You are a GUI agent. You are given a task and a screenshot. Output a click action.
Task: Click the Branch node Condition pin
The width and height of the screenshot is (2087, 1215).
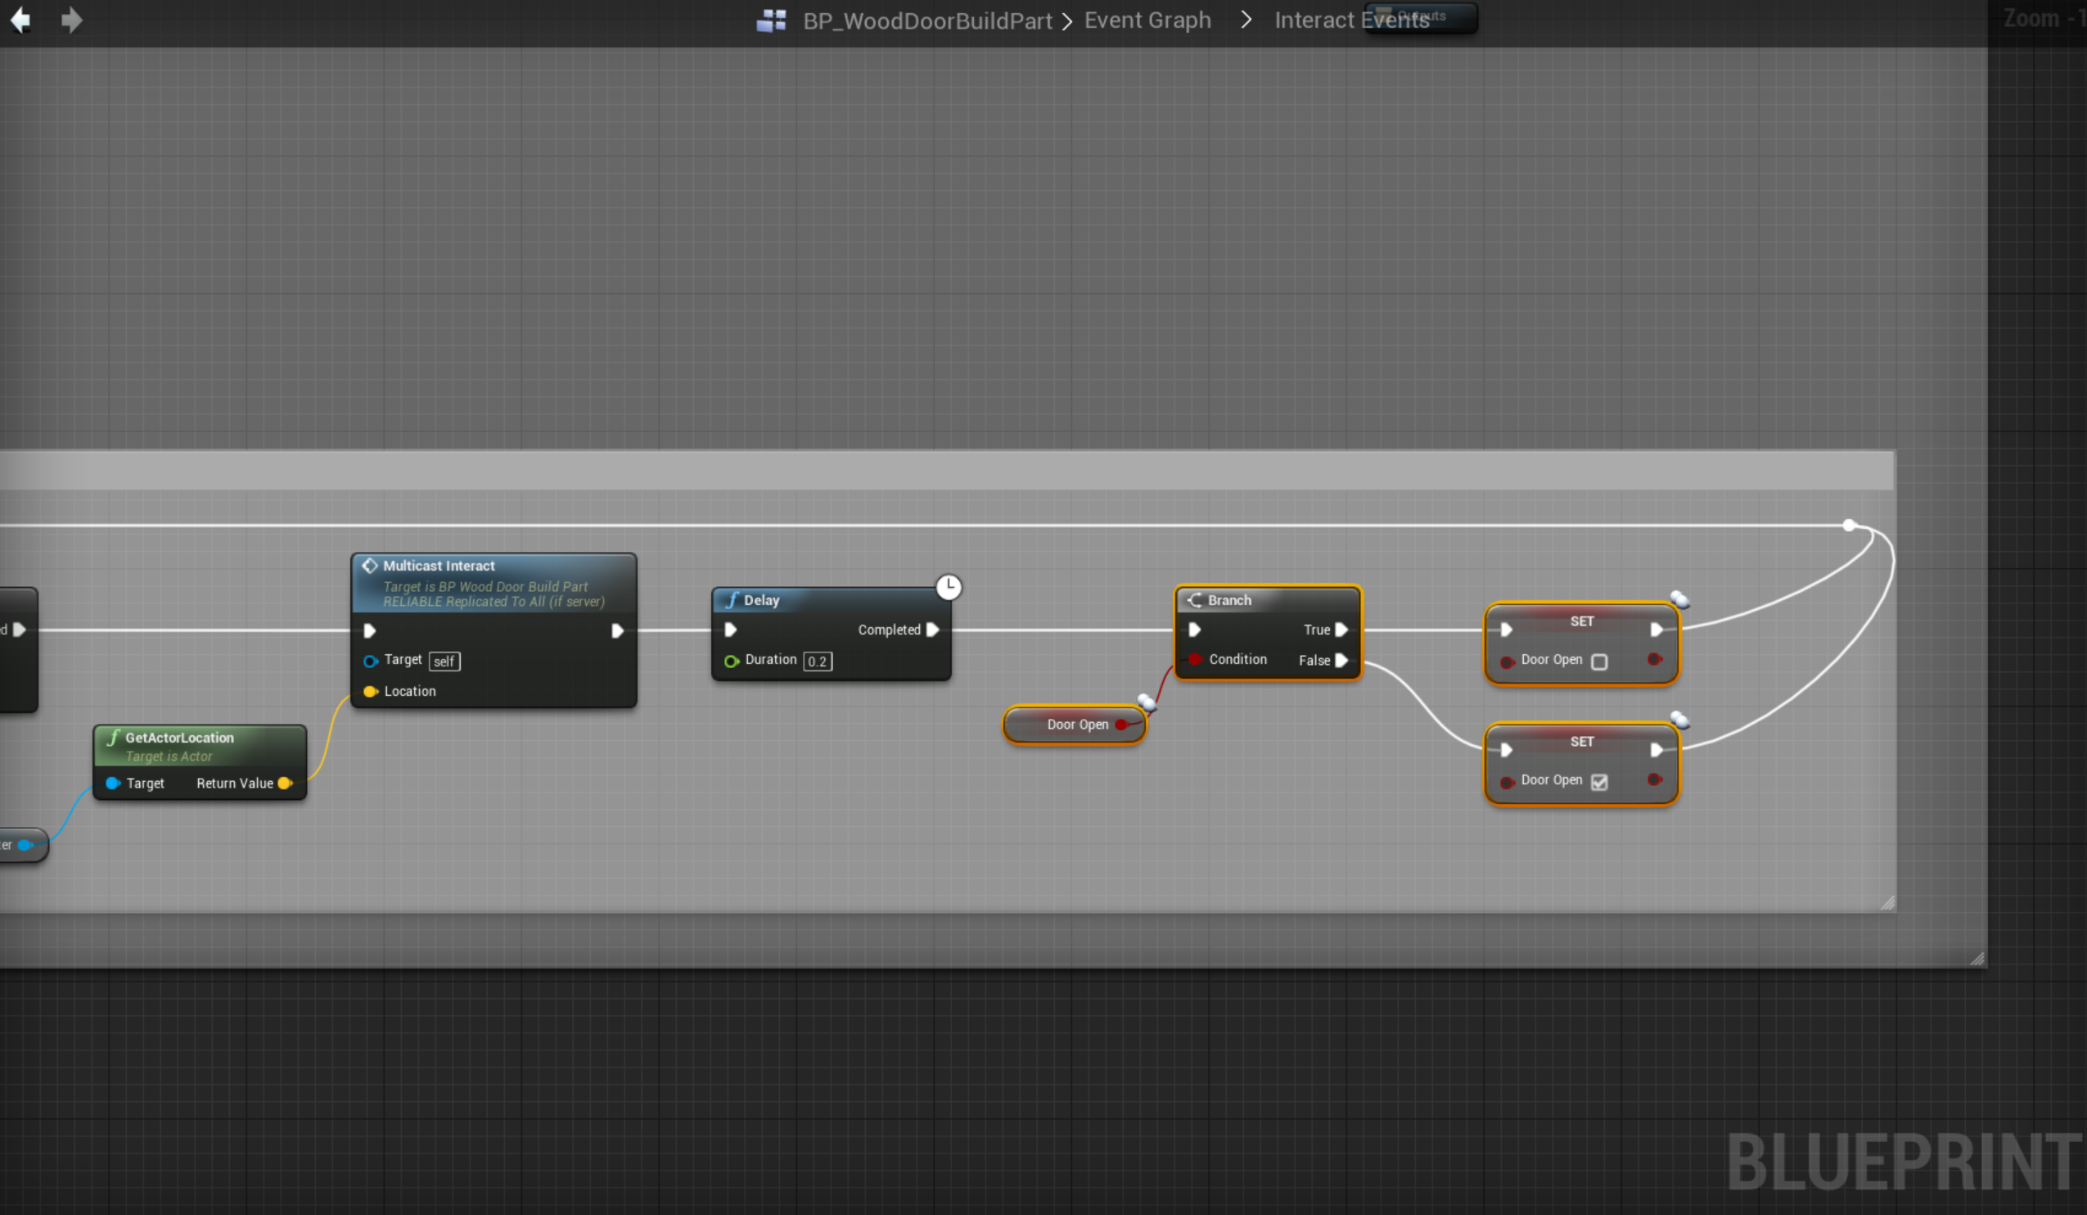(1195, 659)
